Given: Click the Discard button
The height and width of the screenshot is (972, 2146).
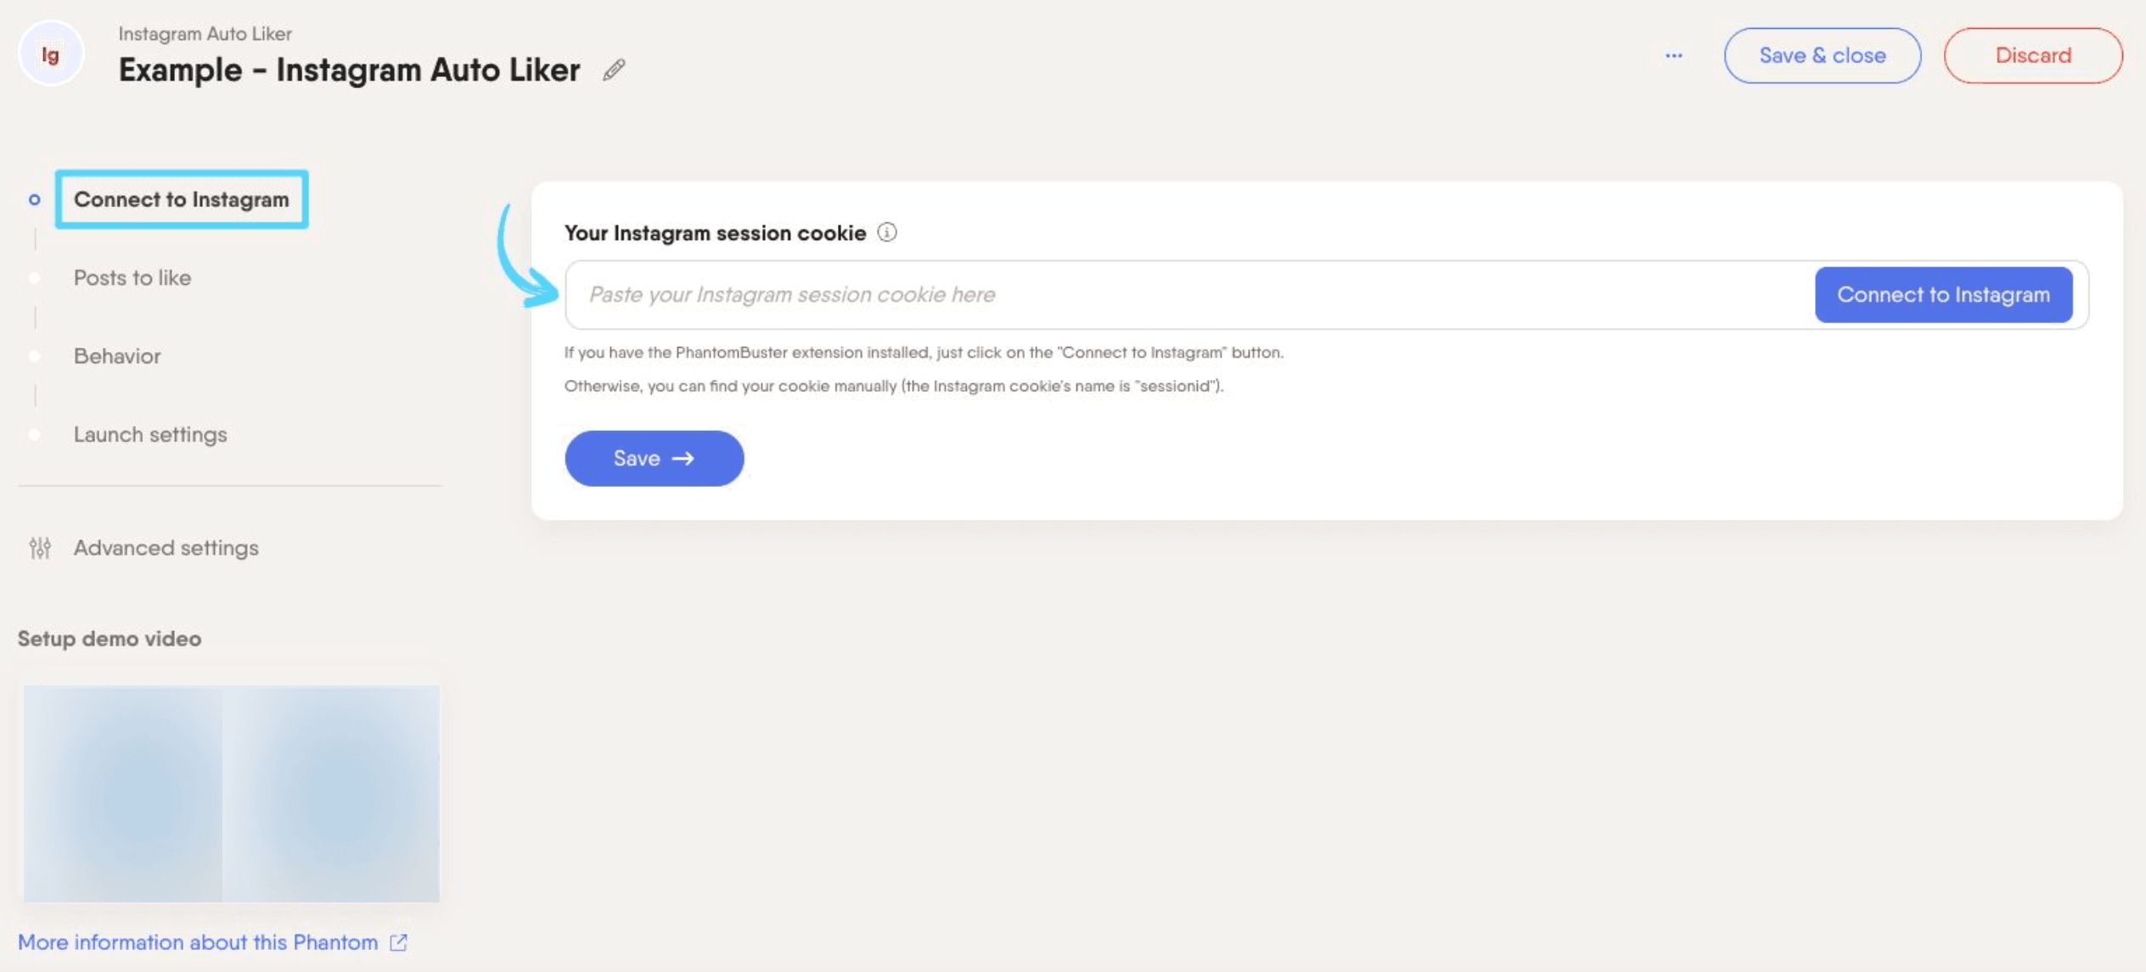Looking at the screenshot, I should click(2032, 55).
